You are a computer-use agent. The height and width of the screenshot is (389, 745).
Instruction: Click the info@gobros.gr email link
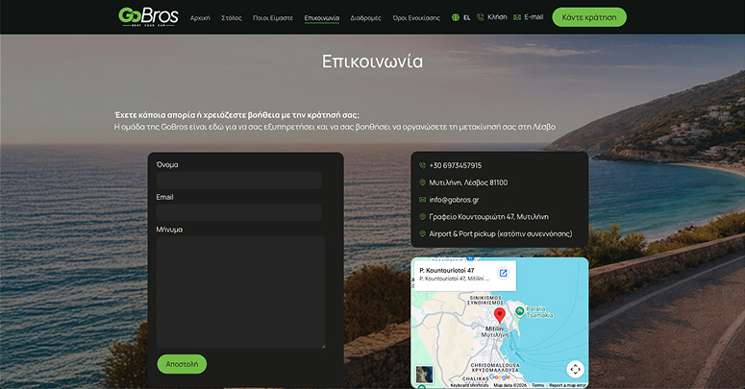coord(454,200)
